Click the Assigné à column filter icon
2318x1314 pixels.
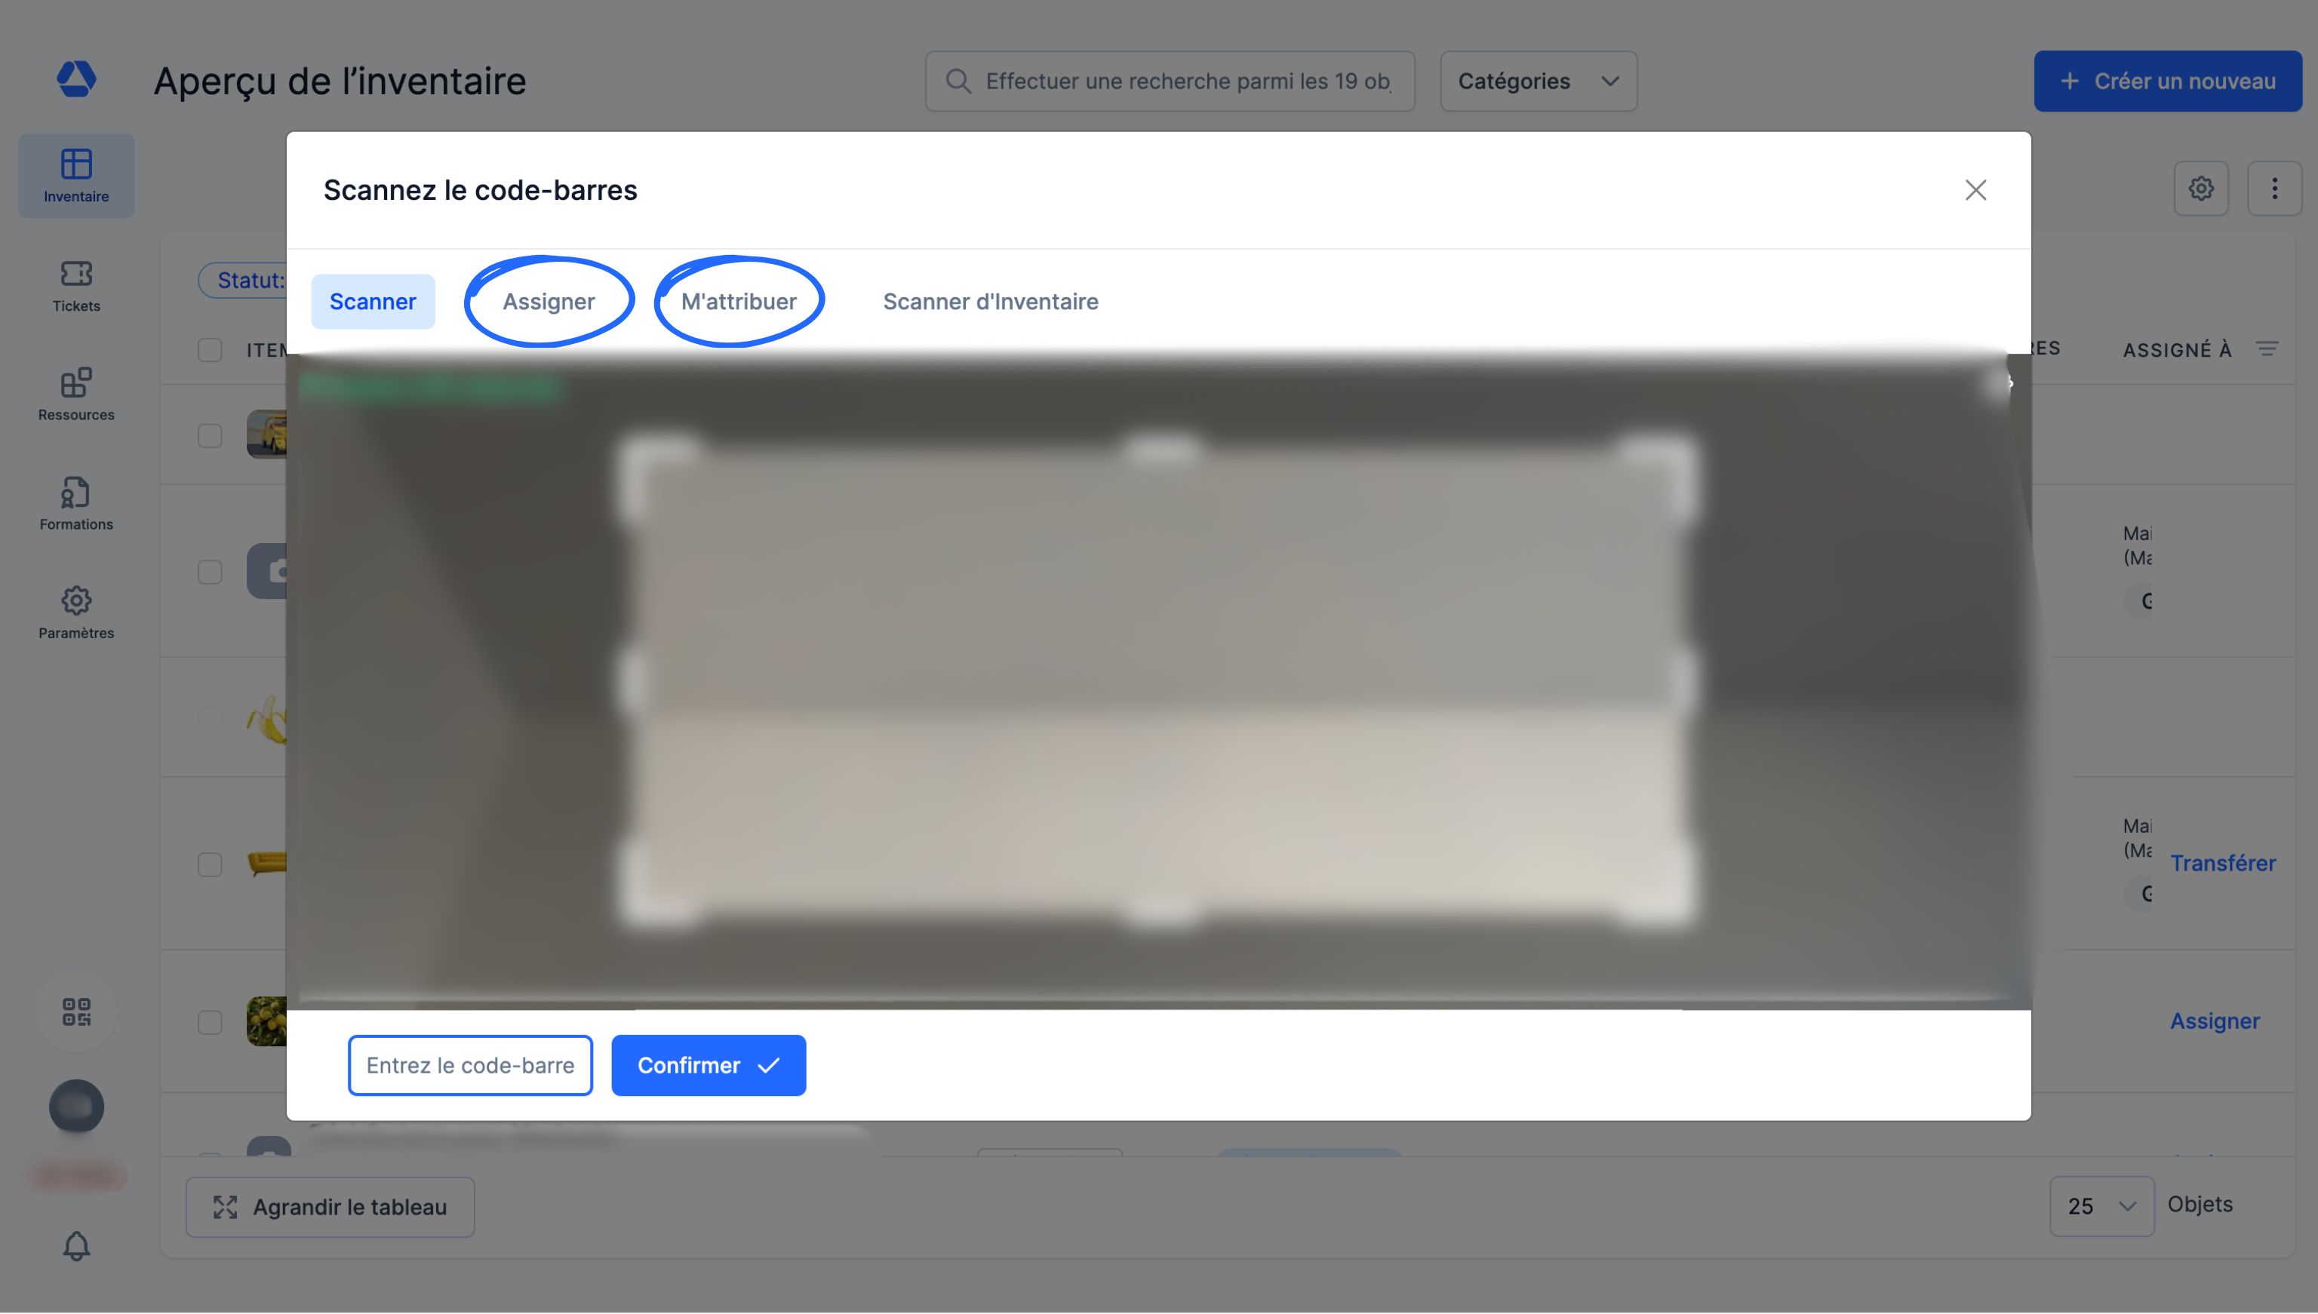click(x=2267, y=348)
